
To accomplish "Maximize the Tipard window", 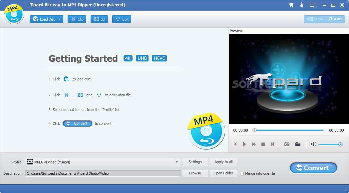I will [x=333, y=5].
